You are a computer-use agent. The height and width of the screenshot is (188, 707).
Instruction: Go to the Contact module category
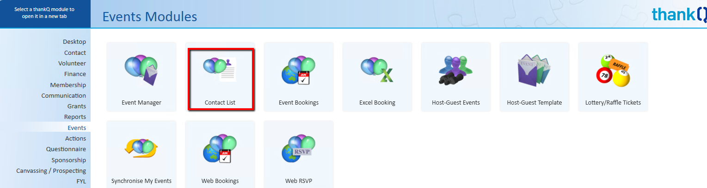coord(75,53)
